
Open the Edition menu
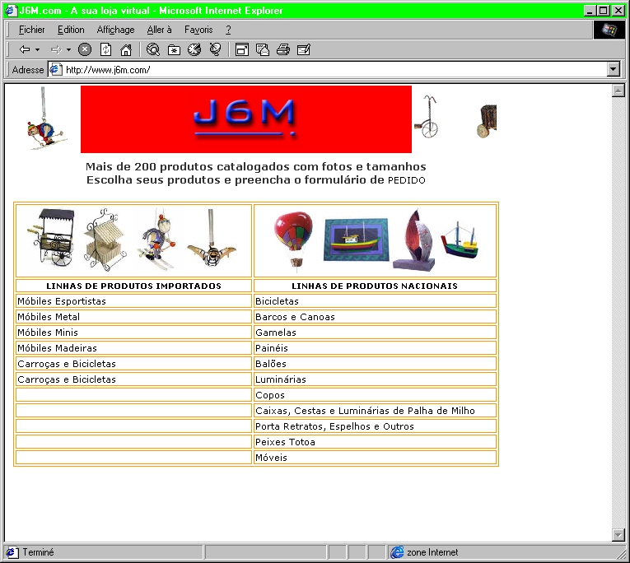[71, 30]
